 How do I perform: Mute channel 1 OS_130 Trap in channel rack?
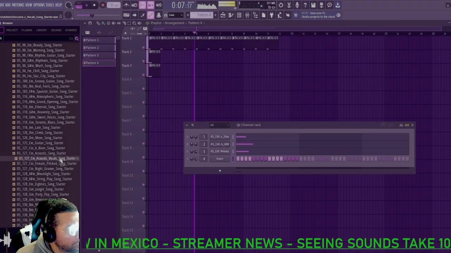[x=187, y=137]
